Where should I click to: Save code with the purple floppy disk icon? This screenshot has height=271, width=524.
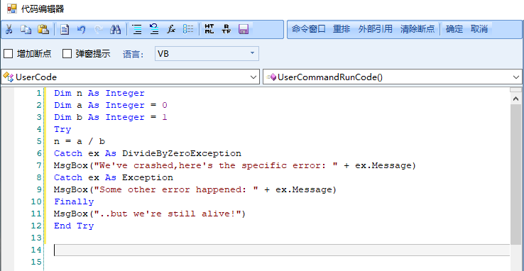pos(244,29)
